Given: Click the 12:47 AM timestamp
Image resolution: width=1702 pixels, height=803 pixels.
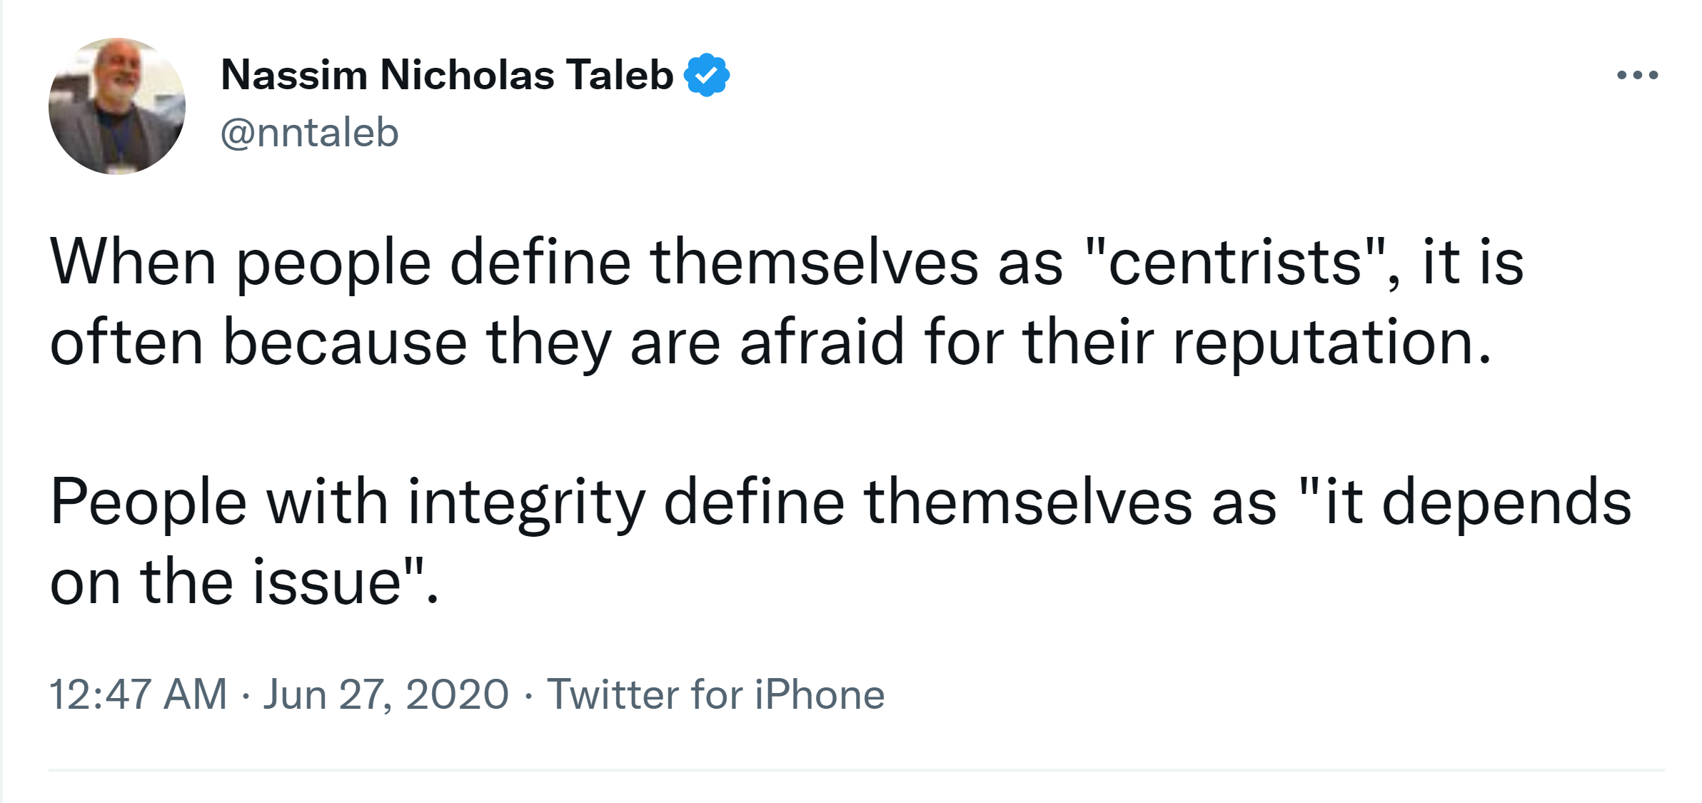Looking at the screenshot, I should (138, 695).
